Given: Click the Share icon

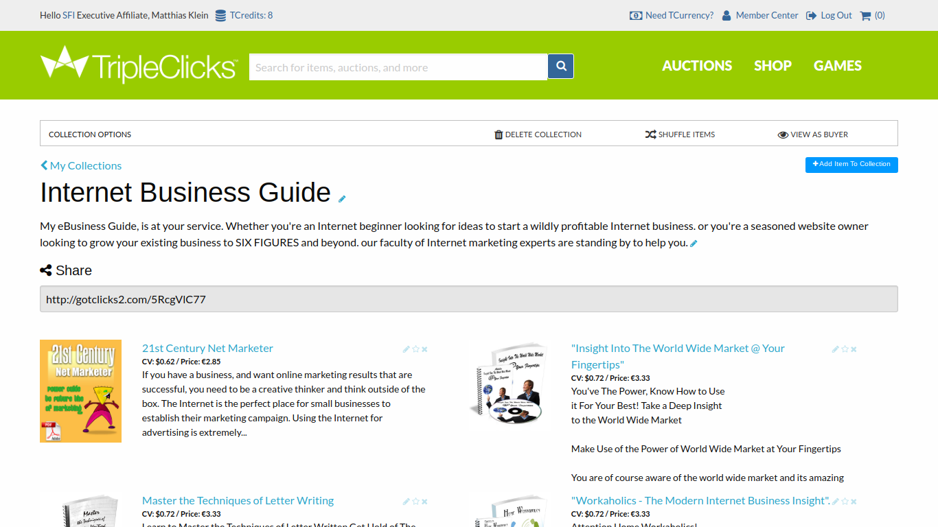Looking at the screenshot, I should 46,270.
